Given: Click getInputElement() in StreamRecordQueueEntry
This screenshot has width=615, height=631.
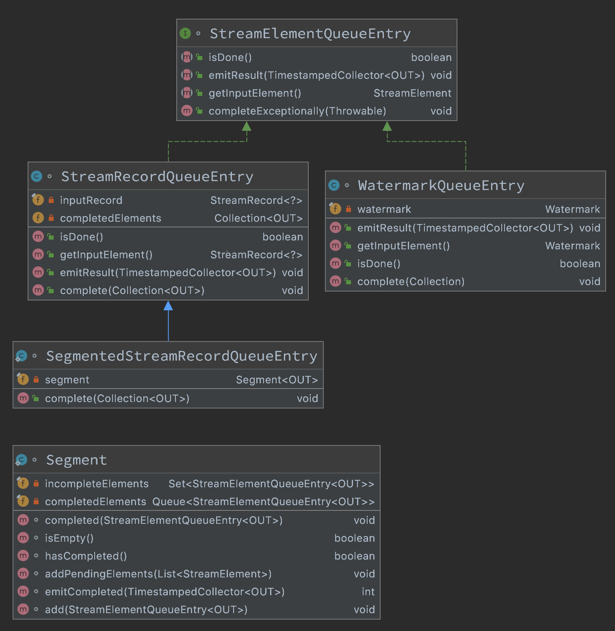Looking at the screenshot, I should (x=168, y=255).
